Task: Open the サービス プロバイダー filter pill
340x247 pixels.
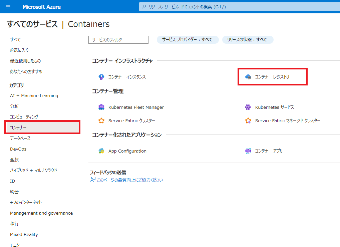Action: pyautogui.click(x=188, y=40)
